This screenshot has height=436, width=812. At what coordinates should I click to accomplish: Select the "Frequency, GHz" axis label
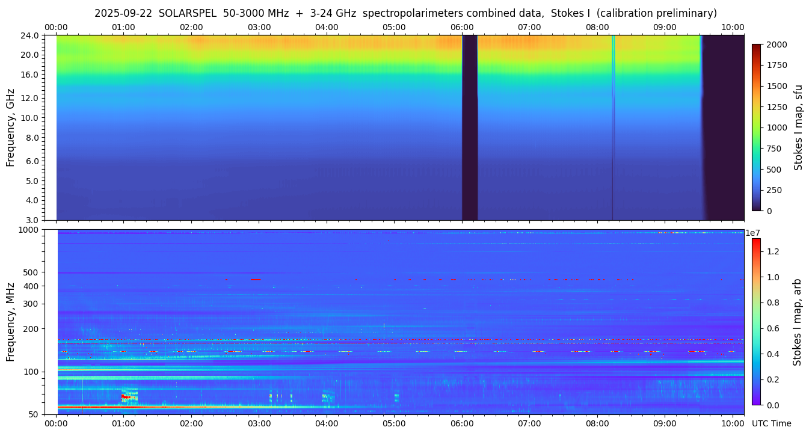[x=10, y=128]
